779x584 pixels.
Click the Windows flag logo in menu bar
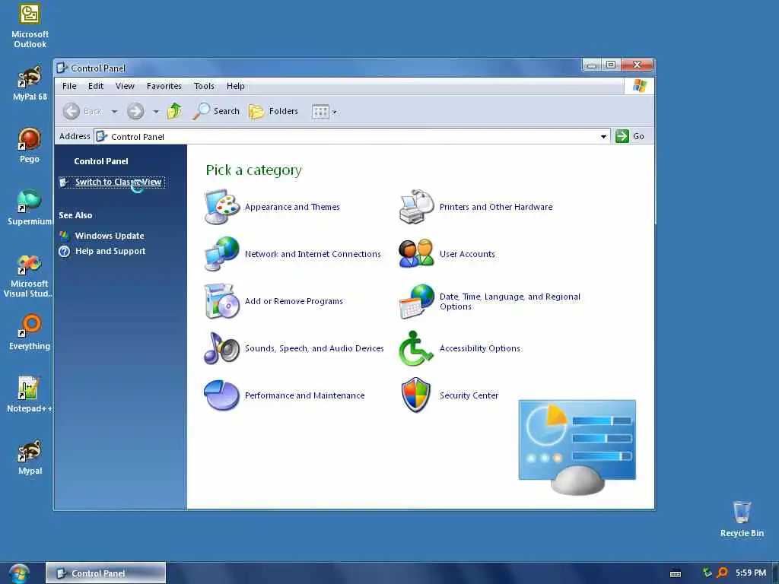pos(639,86)
